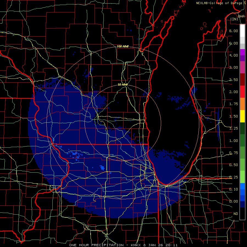This screenshot has width=247, height=247.
Task: Select the yellow legend swatch
Action: (242, 116)
